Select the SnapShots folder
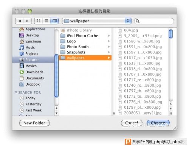The height and width of the screenshot is (147, 189). (x=85, y=52)
